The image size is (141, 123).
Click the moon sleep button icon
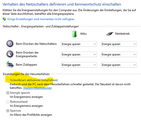coord(10,54)
